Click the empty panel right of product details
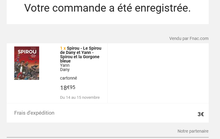220x139 pixels. pos(158,73)
